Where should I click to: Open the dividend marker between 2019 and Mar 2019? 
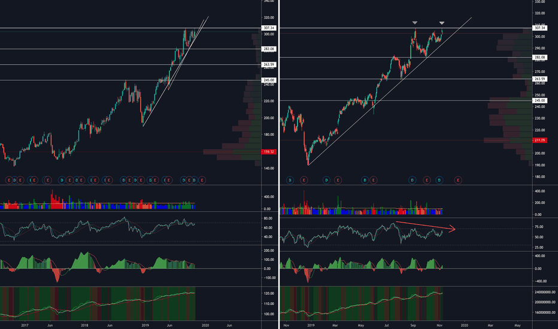[326, 180]
